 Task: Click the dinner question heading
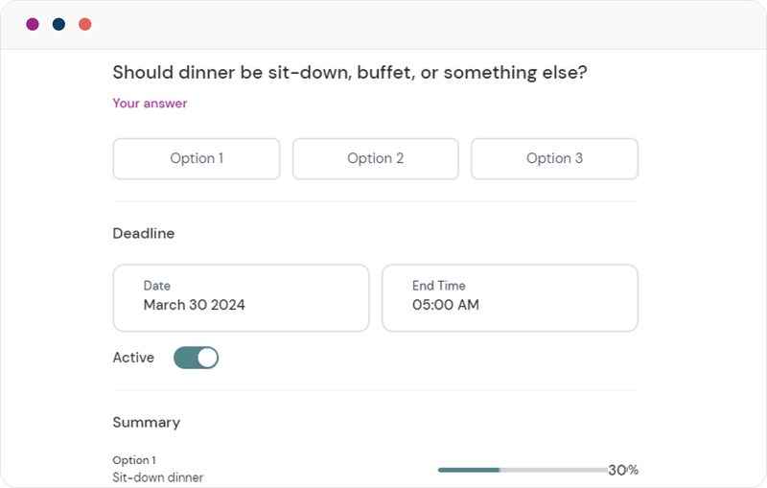(350, 73)
